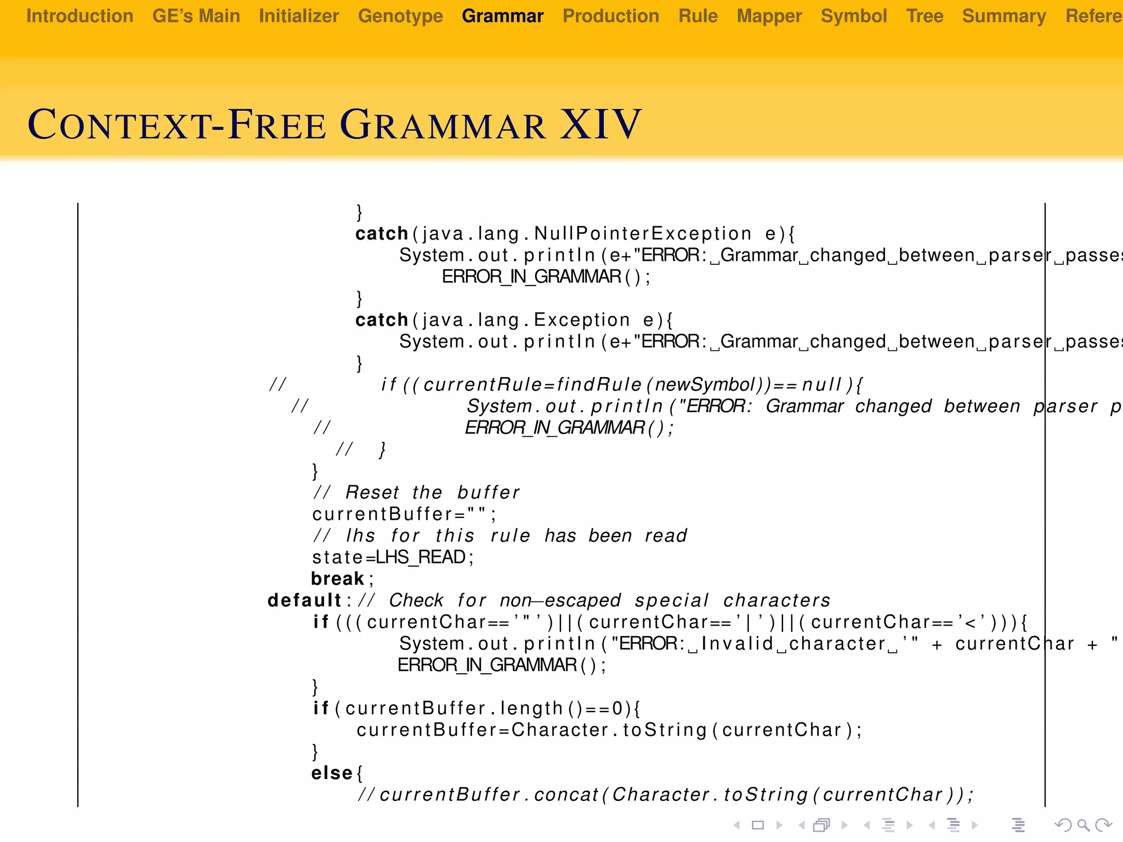Image resolution: width=1123 pixels, height=842 pixels.
Task: Go to next slide arrow beside slide icon
Action: (779, 825)
